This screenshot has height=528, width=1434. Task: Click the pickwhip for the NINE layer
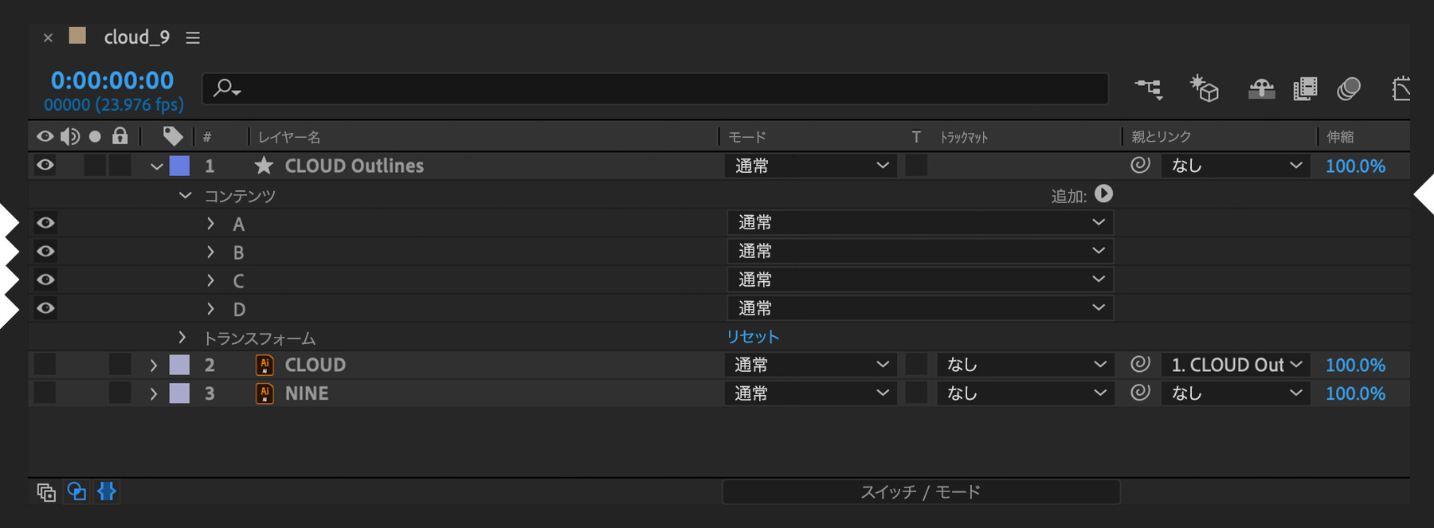1140,392
